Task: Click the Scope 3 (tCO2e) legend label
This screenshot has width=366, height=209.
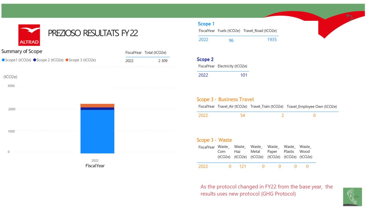Action: click(82, 60)
